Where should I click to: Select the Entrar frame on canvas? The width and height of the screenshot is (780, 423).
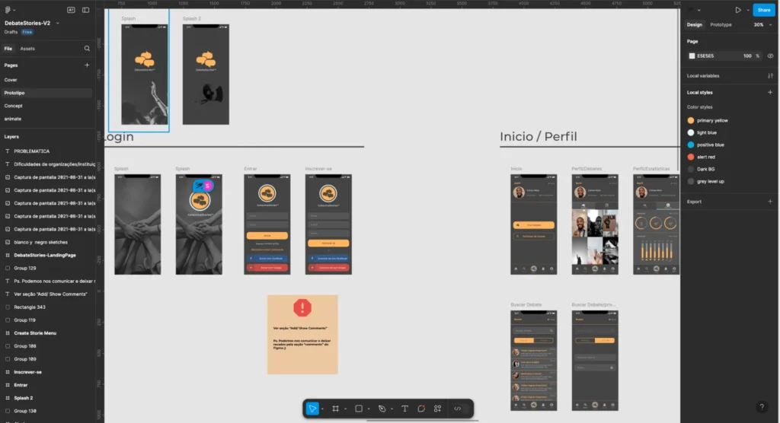click(267, 224)
